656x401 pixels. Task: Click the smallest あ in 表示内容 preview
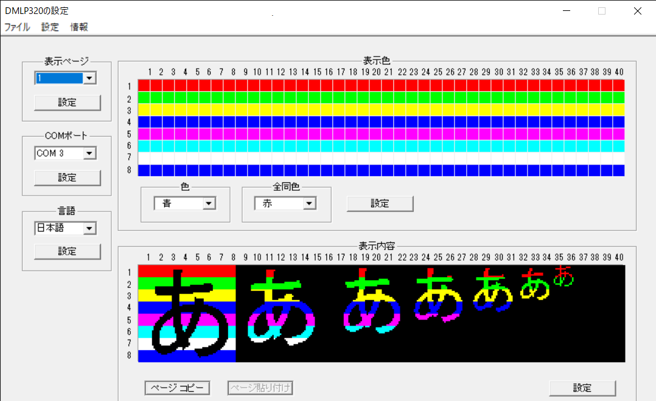564,276
